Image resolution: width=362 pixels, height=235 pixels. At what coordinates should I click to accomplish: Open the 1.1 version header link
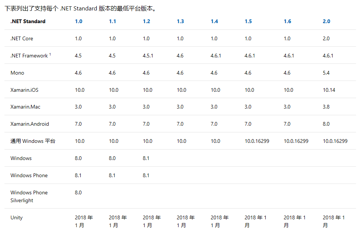(112, 21)
